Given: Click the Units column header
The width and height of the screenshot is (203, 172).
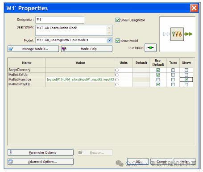Looking at the screenshot, I should coord(124,63).
